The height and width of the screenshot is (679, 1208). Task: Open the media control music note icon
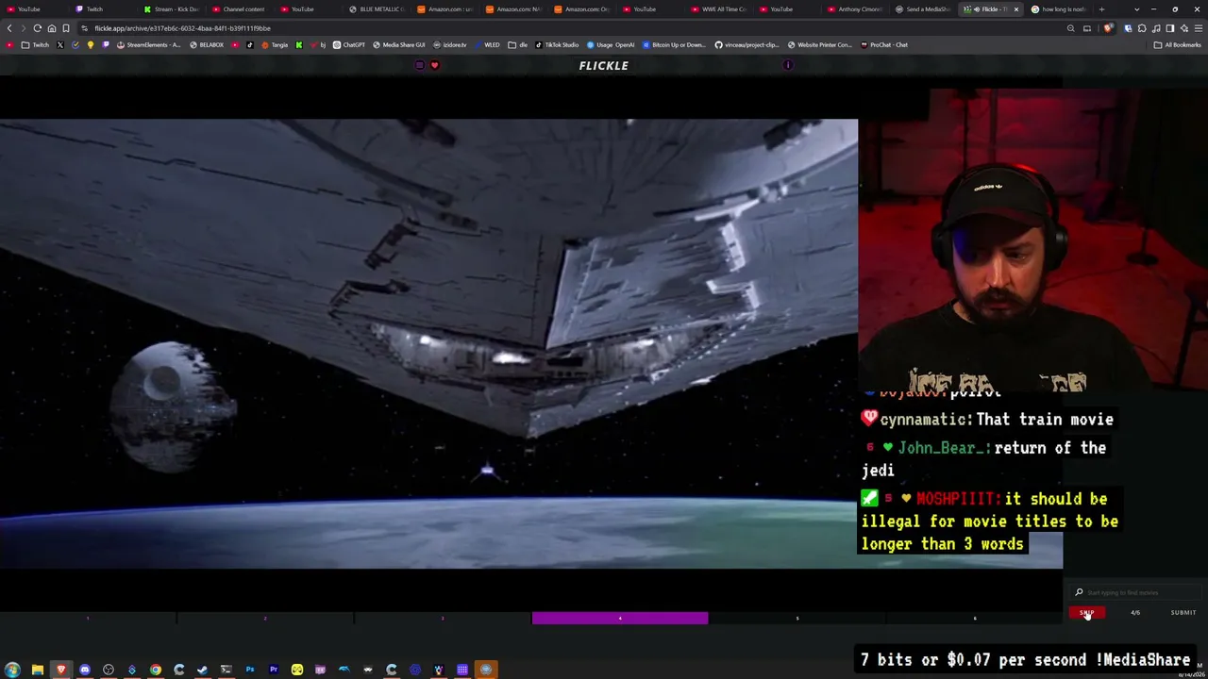coord(1155,28)
